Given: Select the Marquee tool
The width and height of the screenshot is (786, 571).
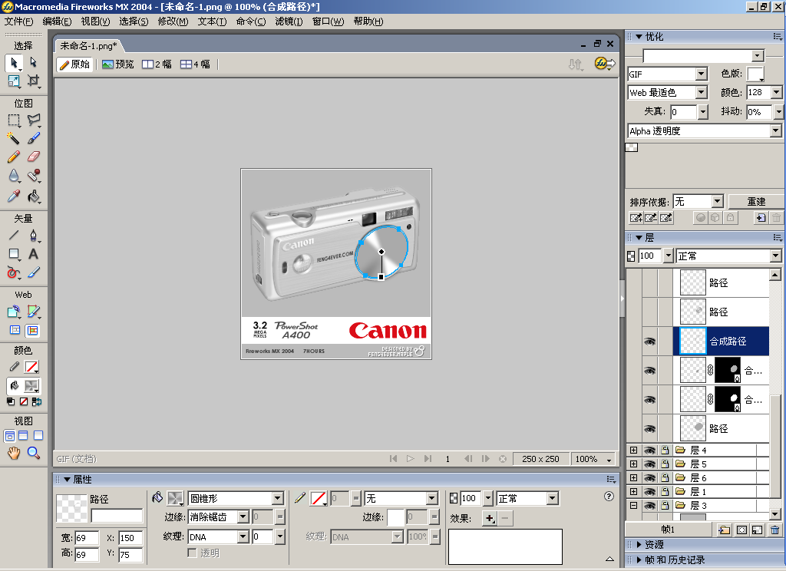Looking at the screenshot, I should 14,120.
